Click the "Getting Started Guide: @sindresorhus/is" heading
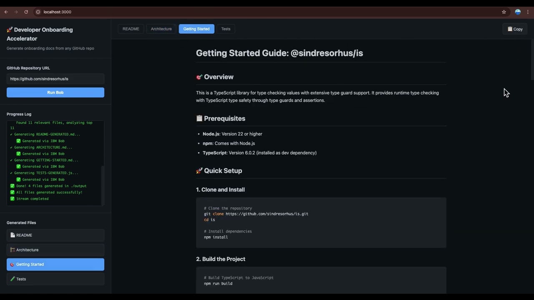This screenshot has height=300, width=534. pos(280,53)
